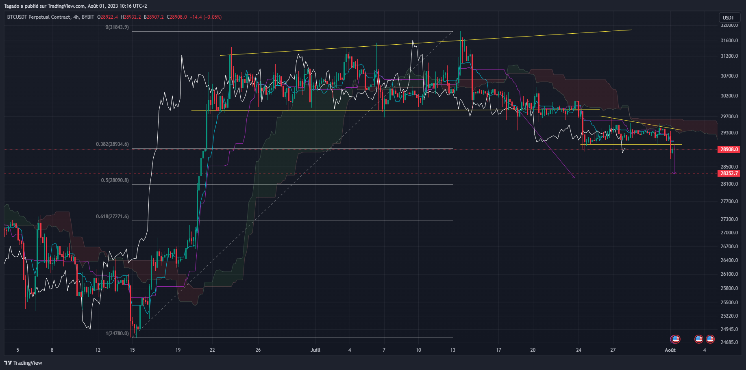Click the red 28908.0 current price tag
Image resolution: width=746 pixels, height=370 pixels.
click(730, 149)
